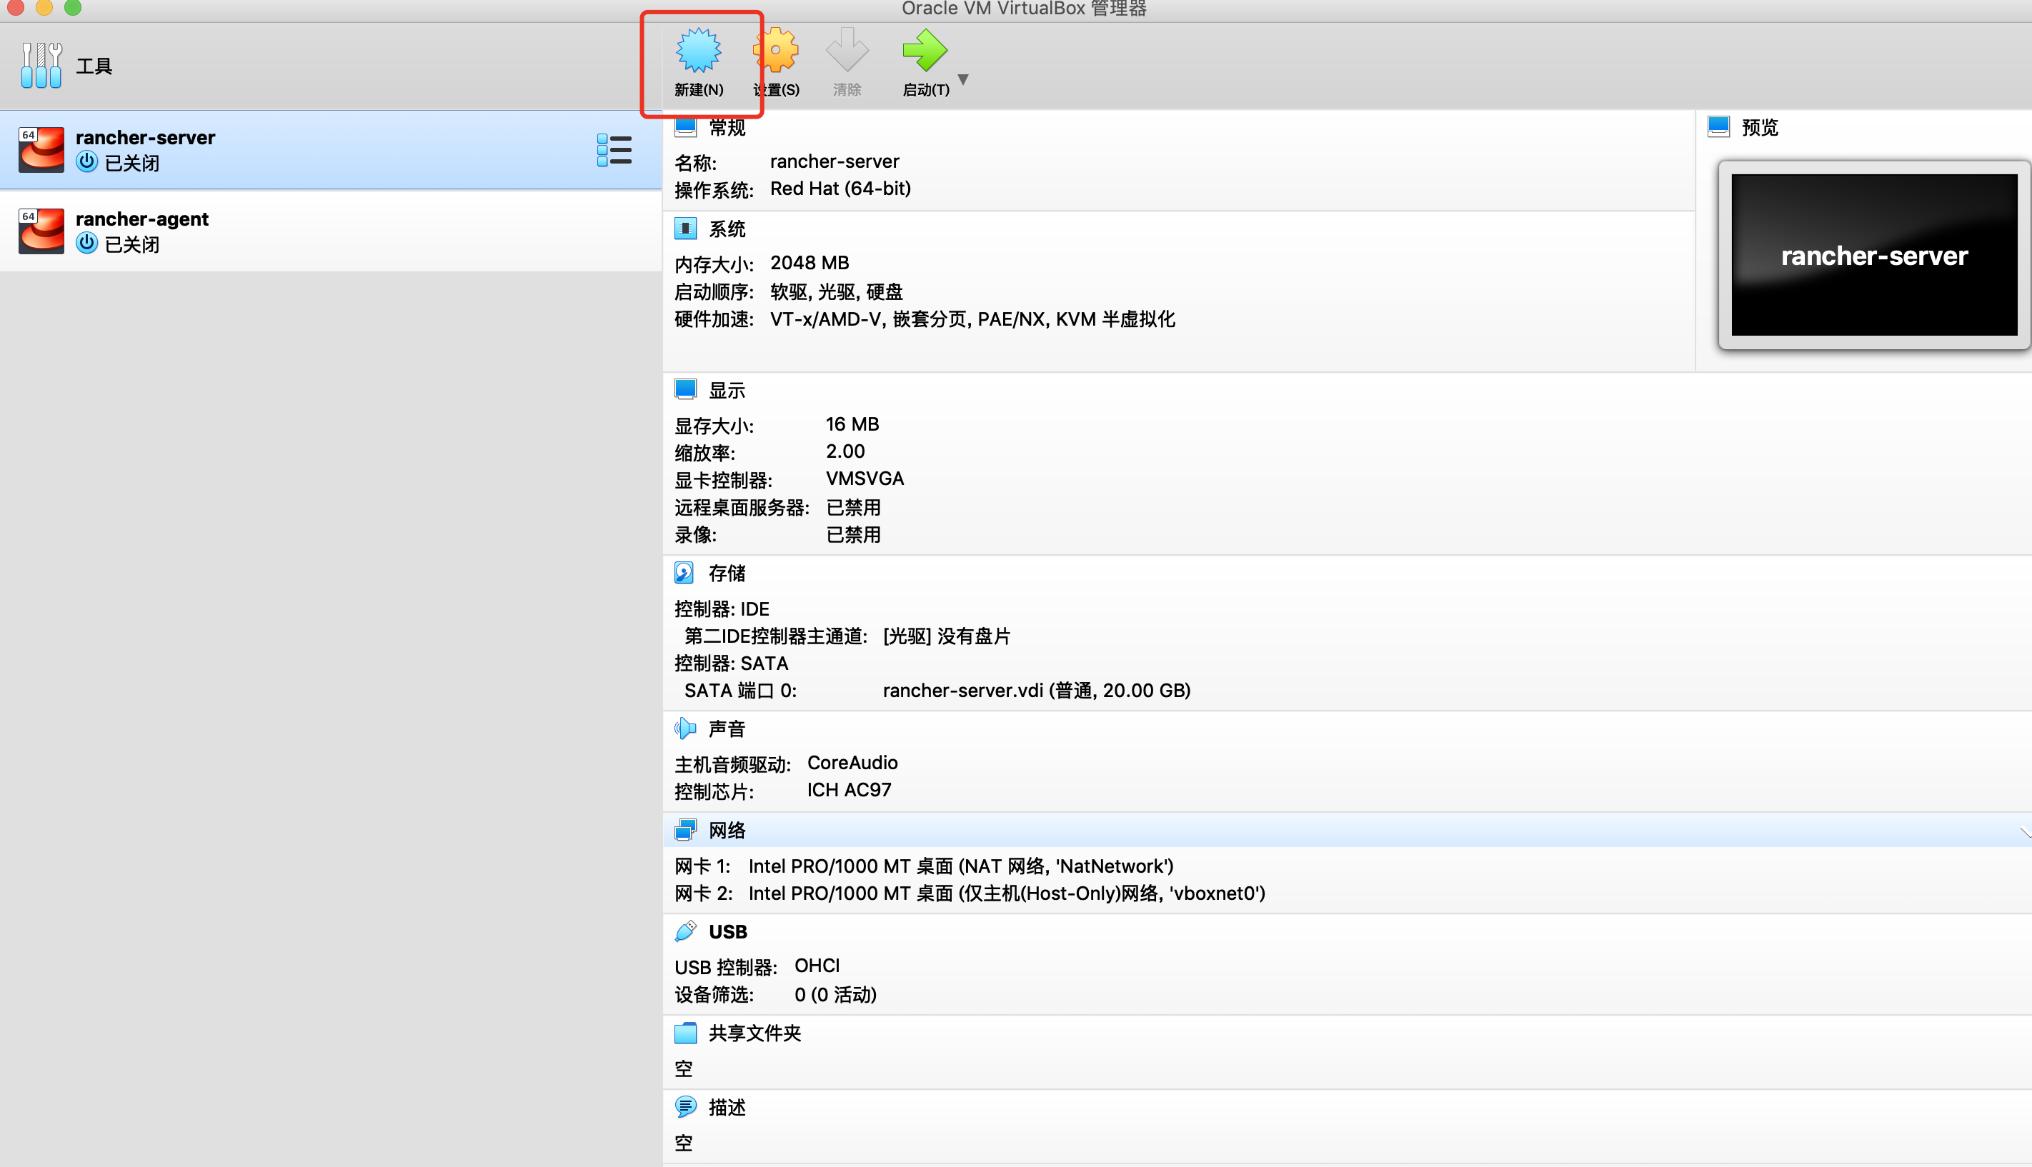Viewport: 2032px width, 1167px height.
Task: Click the 声音 audio speaker icon
Action: click(x=685, y=728)
